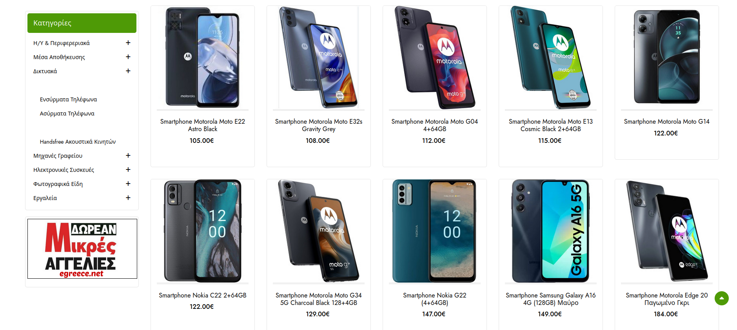Open Handsfree Ακουστικά Κινητών subcategory
737x330 pixels.
click(x=78, y=142)
